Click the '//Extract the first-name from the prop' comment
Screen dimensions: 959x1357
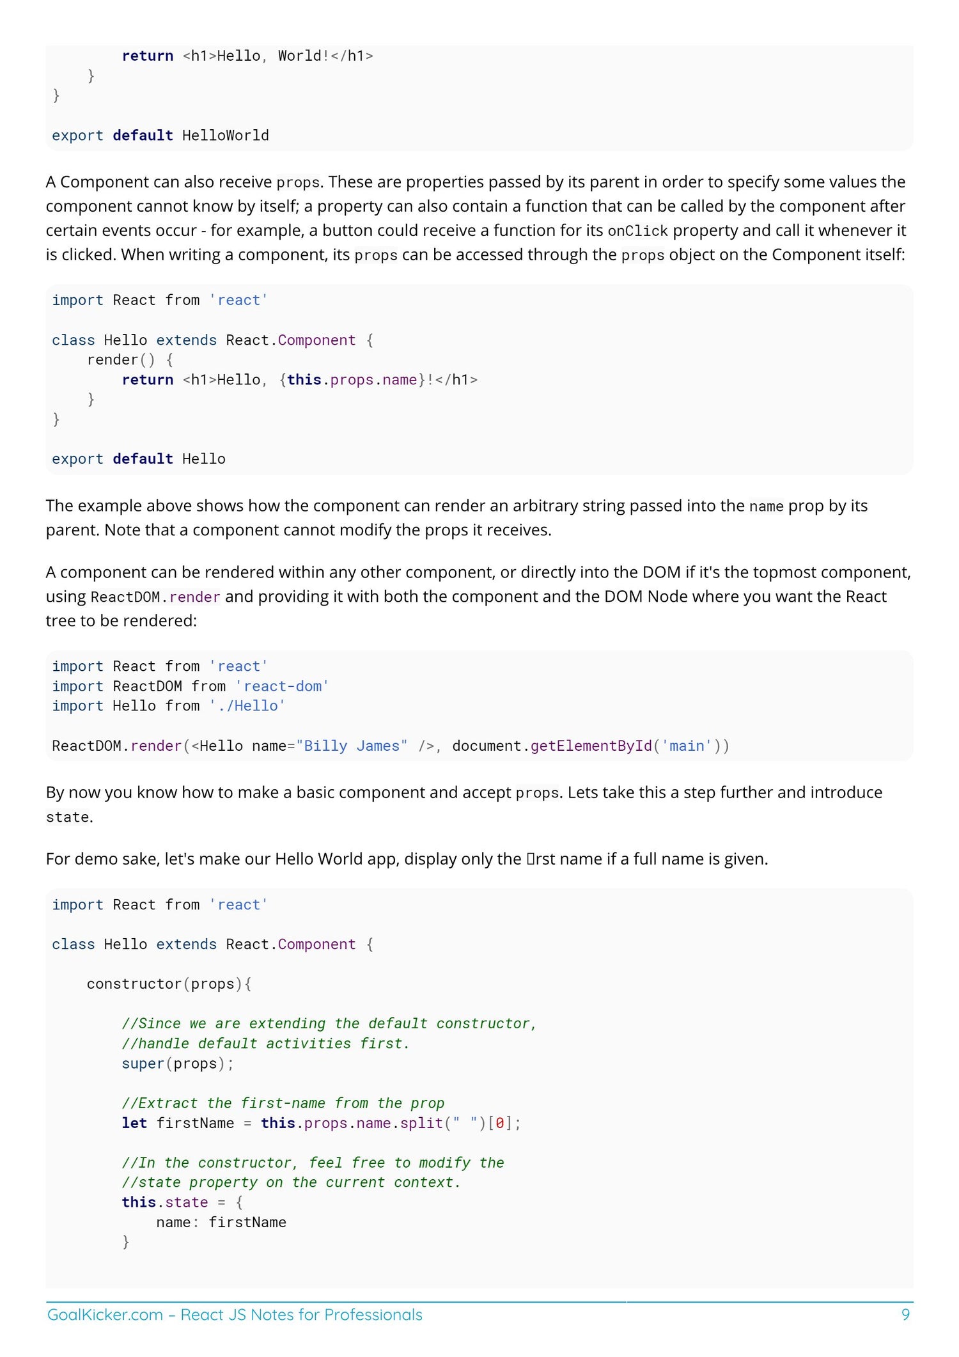click(283, 1103)
